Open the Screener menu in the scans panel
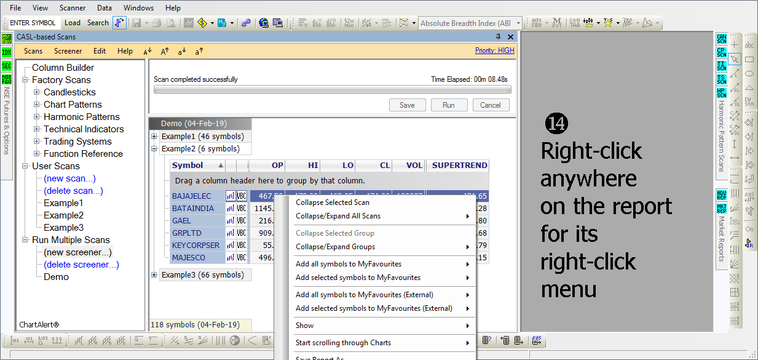758x360 pixels. [x=68, y=51]
